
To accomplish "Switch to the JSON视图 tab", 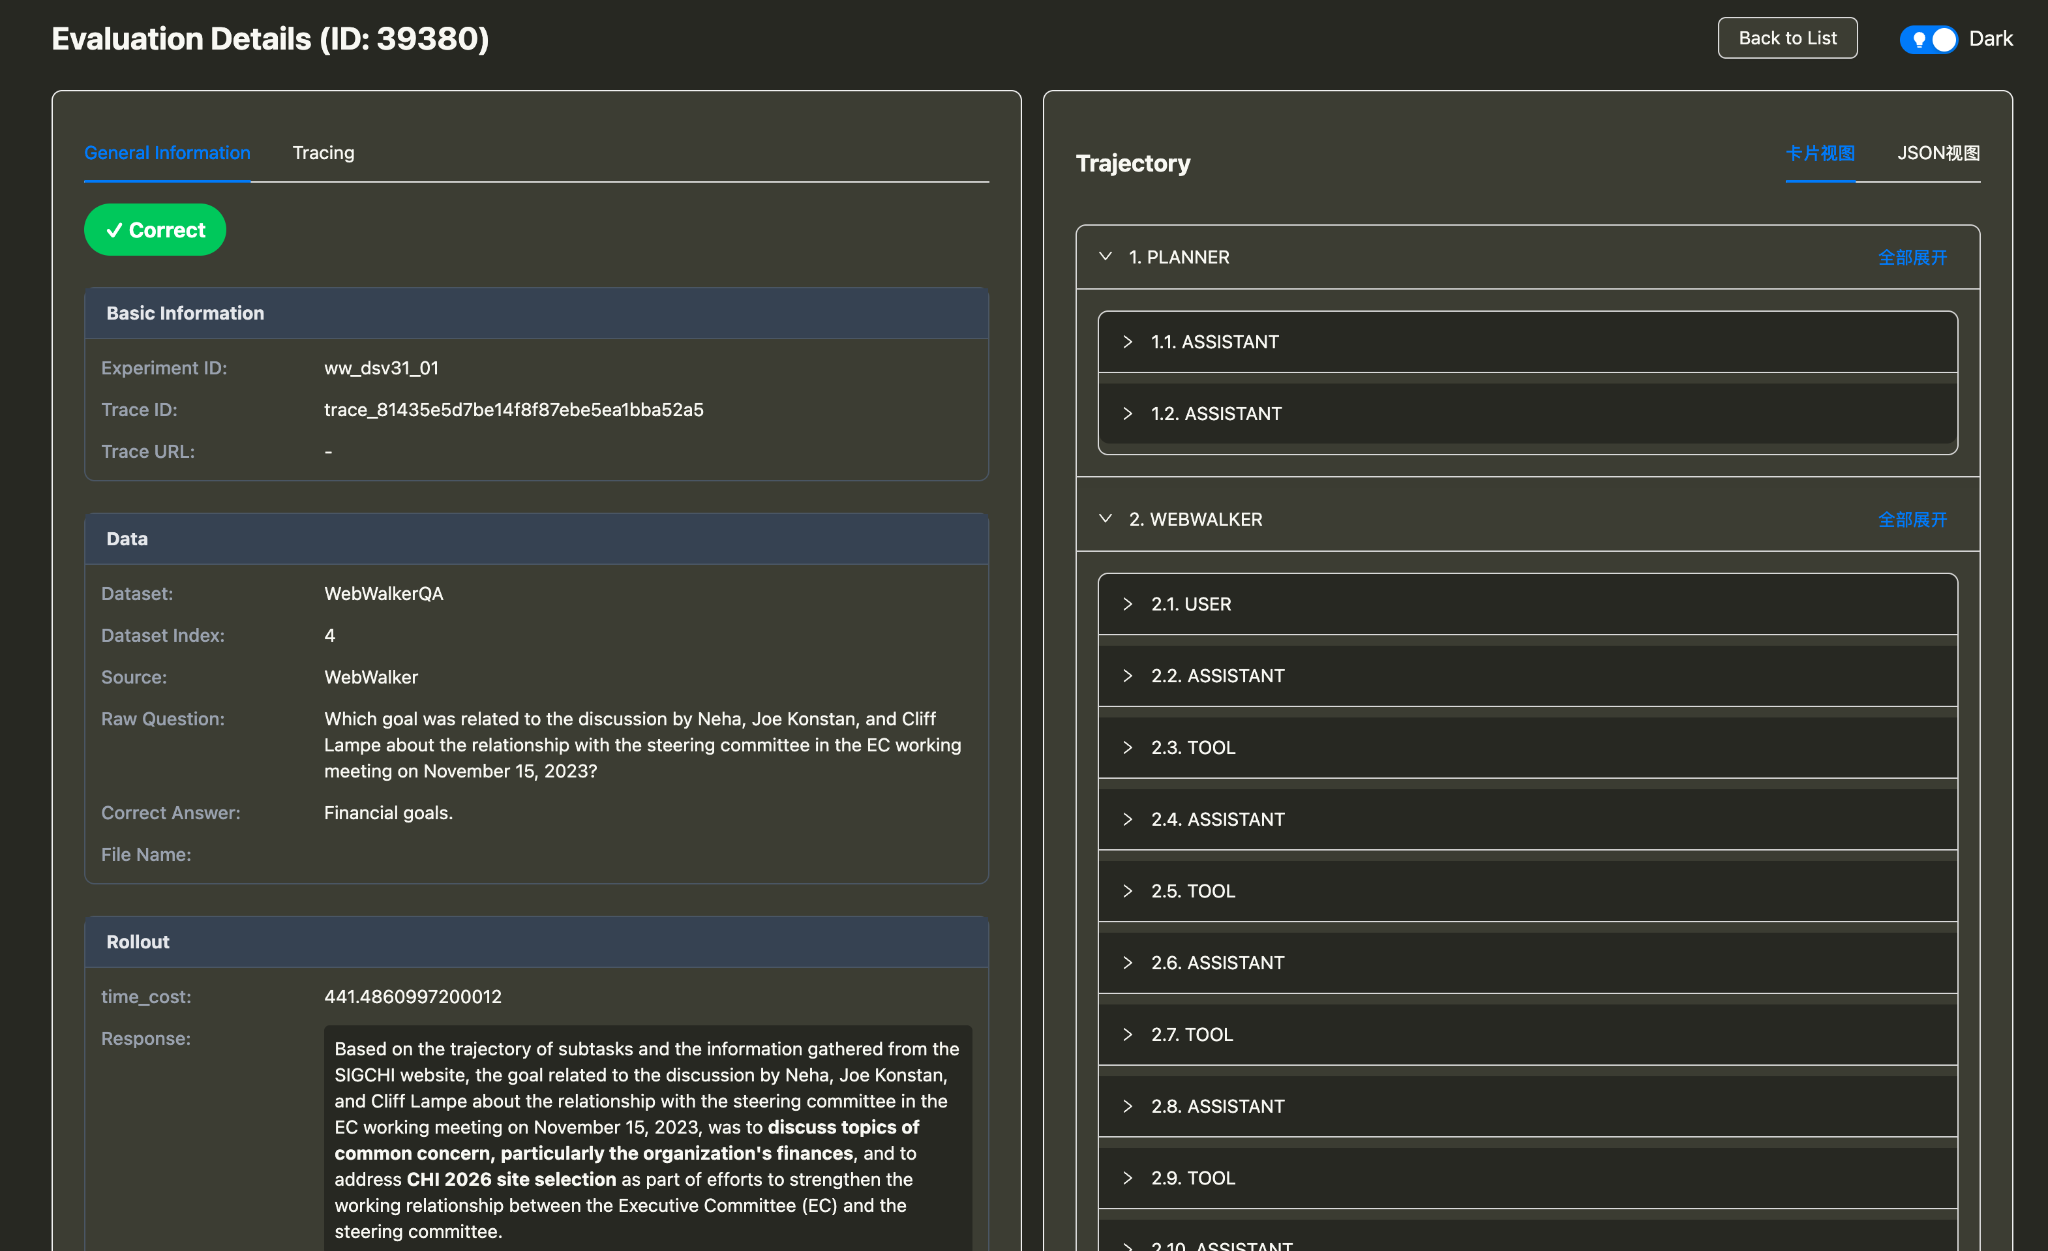I will pos(1938,153).
